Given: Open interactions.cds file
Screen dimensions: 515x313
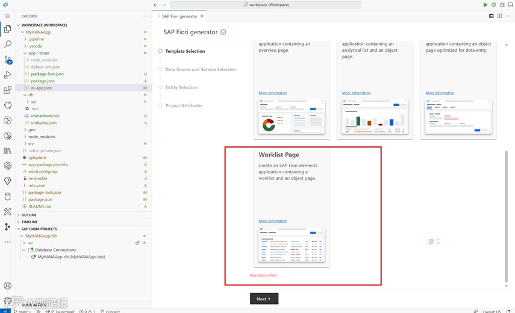Looking at the screenshot, I should pyautogui.click(x=45, y=116).
